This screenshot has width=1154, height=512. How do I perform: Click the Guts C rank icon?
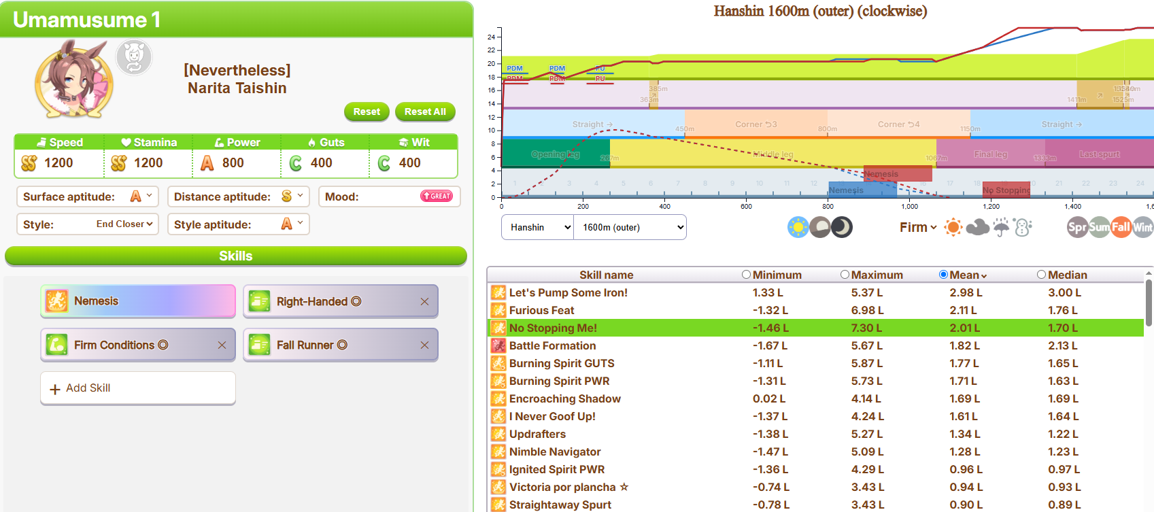tap(296, 163)
